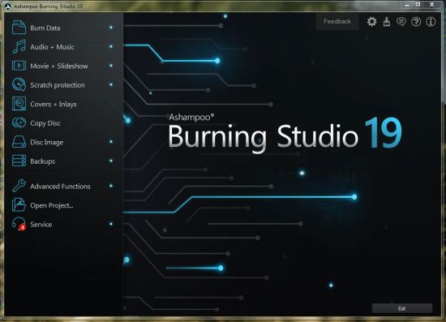Click the Disc Image drive icon
Screen dimensions: 446x322
click(19, 142)
